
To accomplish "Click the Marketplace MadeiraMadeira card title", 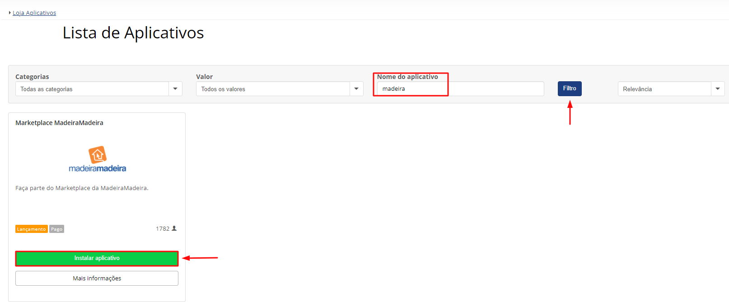I will (x=59, y=123).
